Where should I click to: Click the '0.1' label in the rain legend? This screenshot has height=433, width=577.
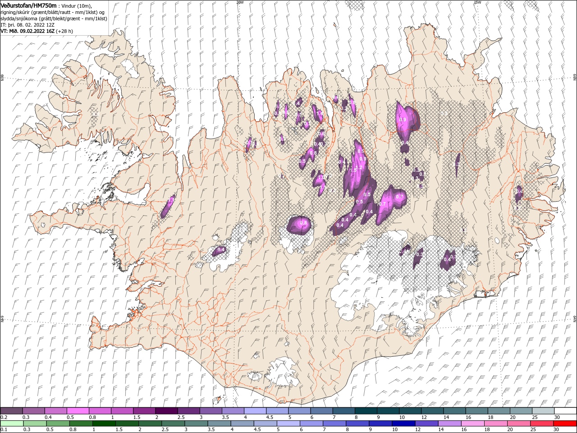[x=3, y=430]
